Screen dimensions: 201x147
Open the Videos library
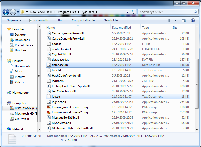(19, 82)
